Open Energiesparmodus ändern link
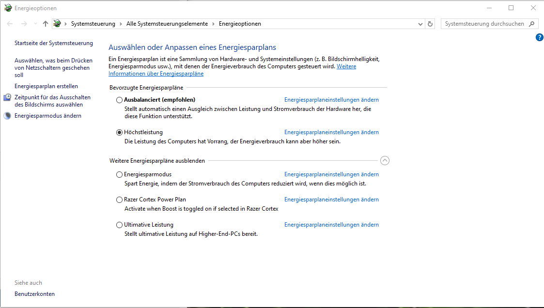The image size is (544, 308). point(48,116)
